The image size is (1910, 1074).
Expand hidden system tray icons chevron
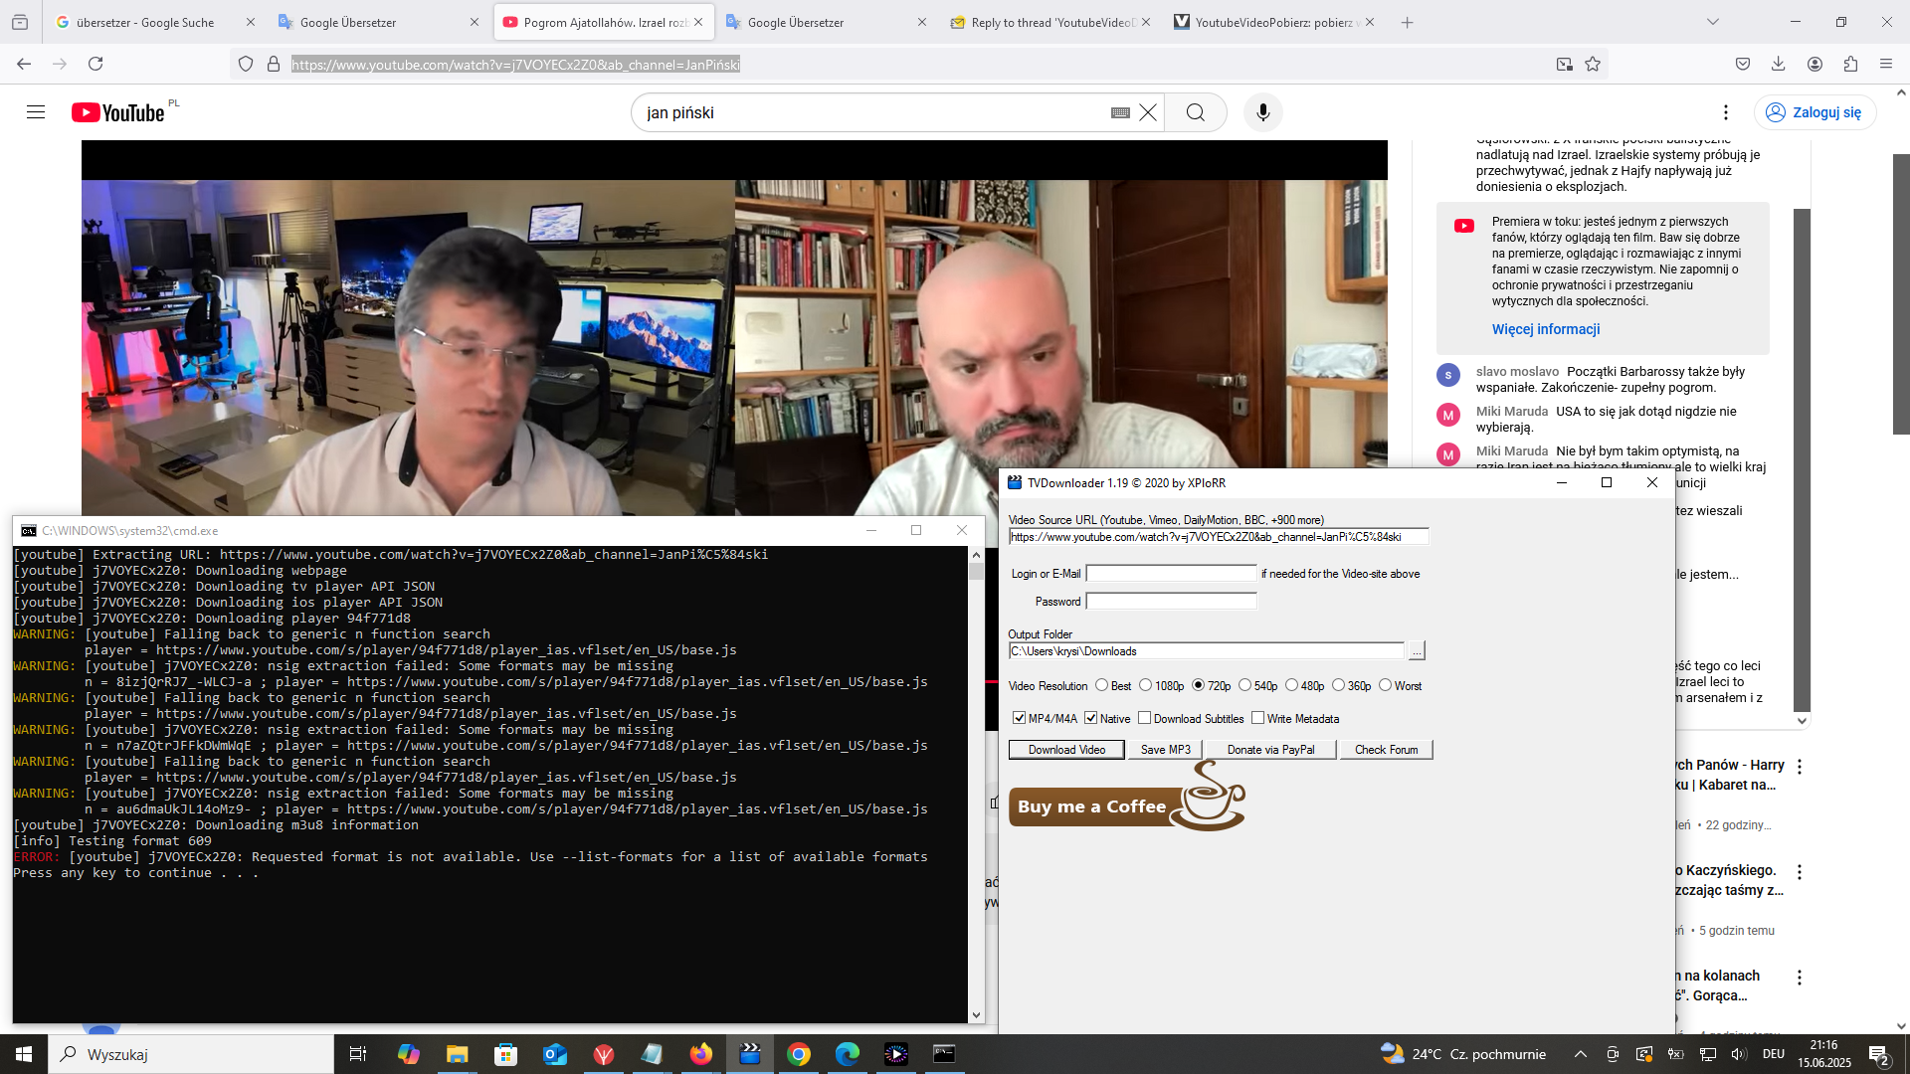click(1580, 1054)
